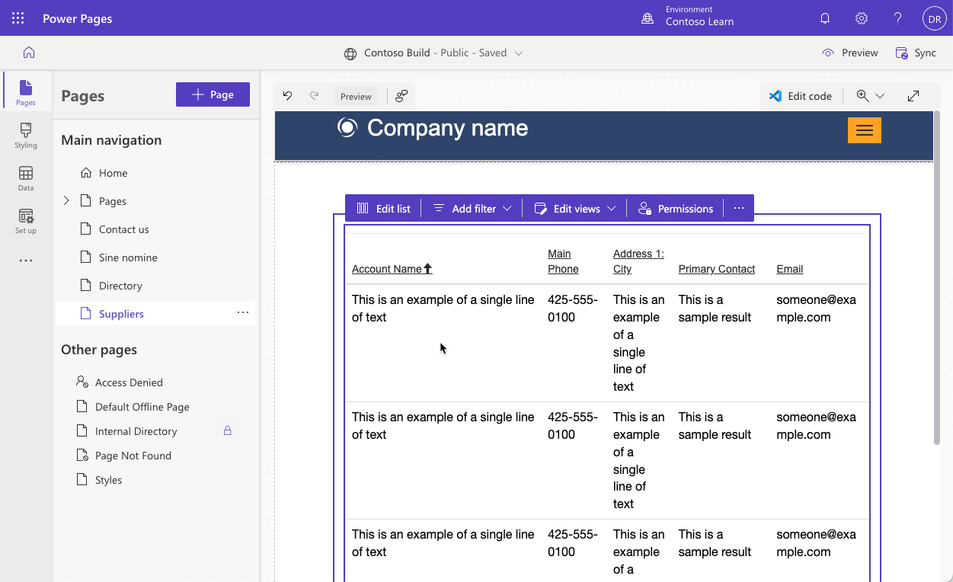Click the orange hamburger menu in the page preview

(864, 130)
